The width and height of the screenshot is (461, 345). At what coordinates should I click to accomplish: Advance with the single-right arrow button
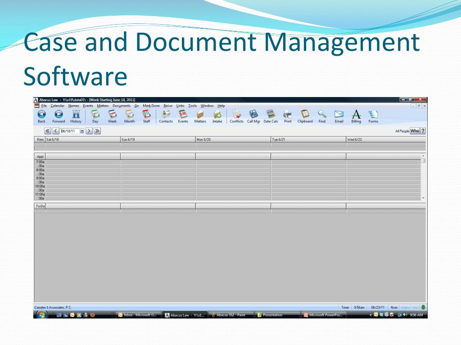click(x=89, y=131)
